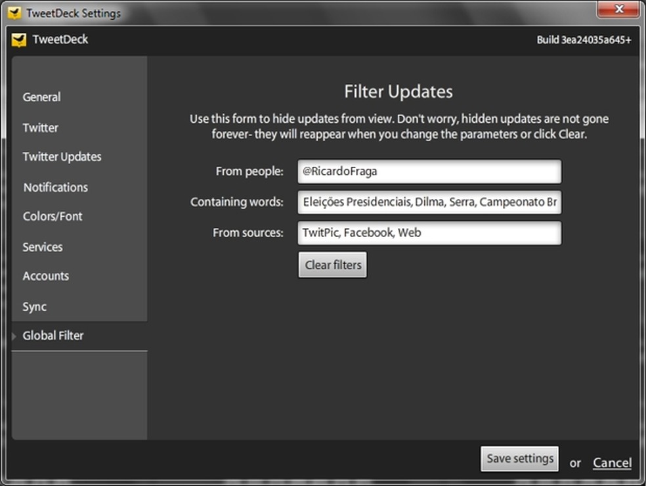Screen dimensions: 646x486
Task: Click the Clear filters button
Action: coord(332,265)
